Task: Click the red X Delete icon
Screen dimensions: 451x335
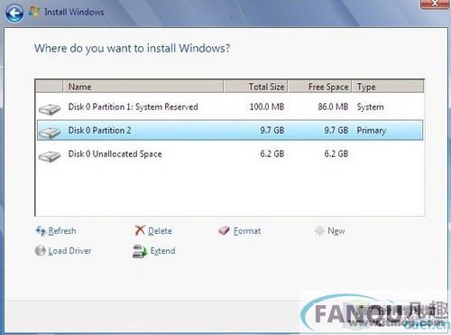Action: coord(140,230)
